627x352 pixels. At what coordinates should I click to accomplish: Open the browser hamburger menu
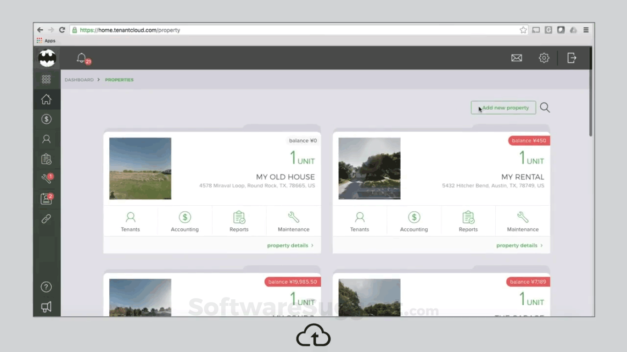[x=586, y=30]
